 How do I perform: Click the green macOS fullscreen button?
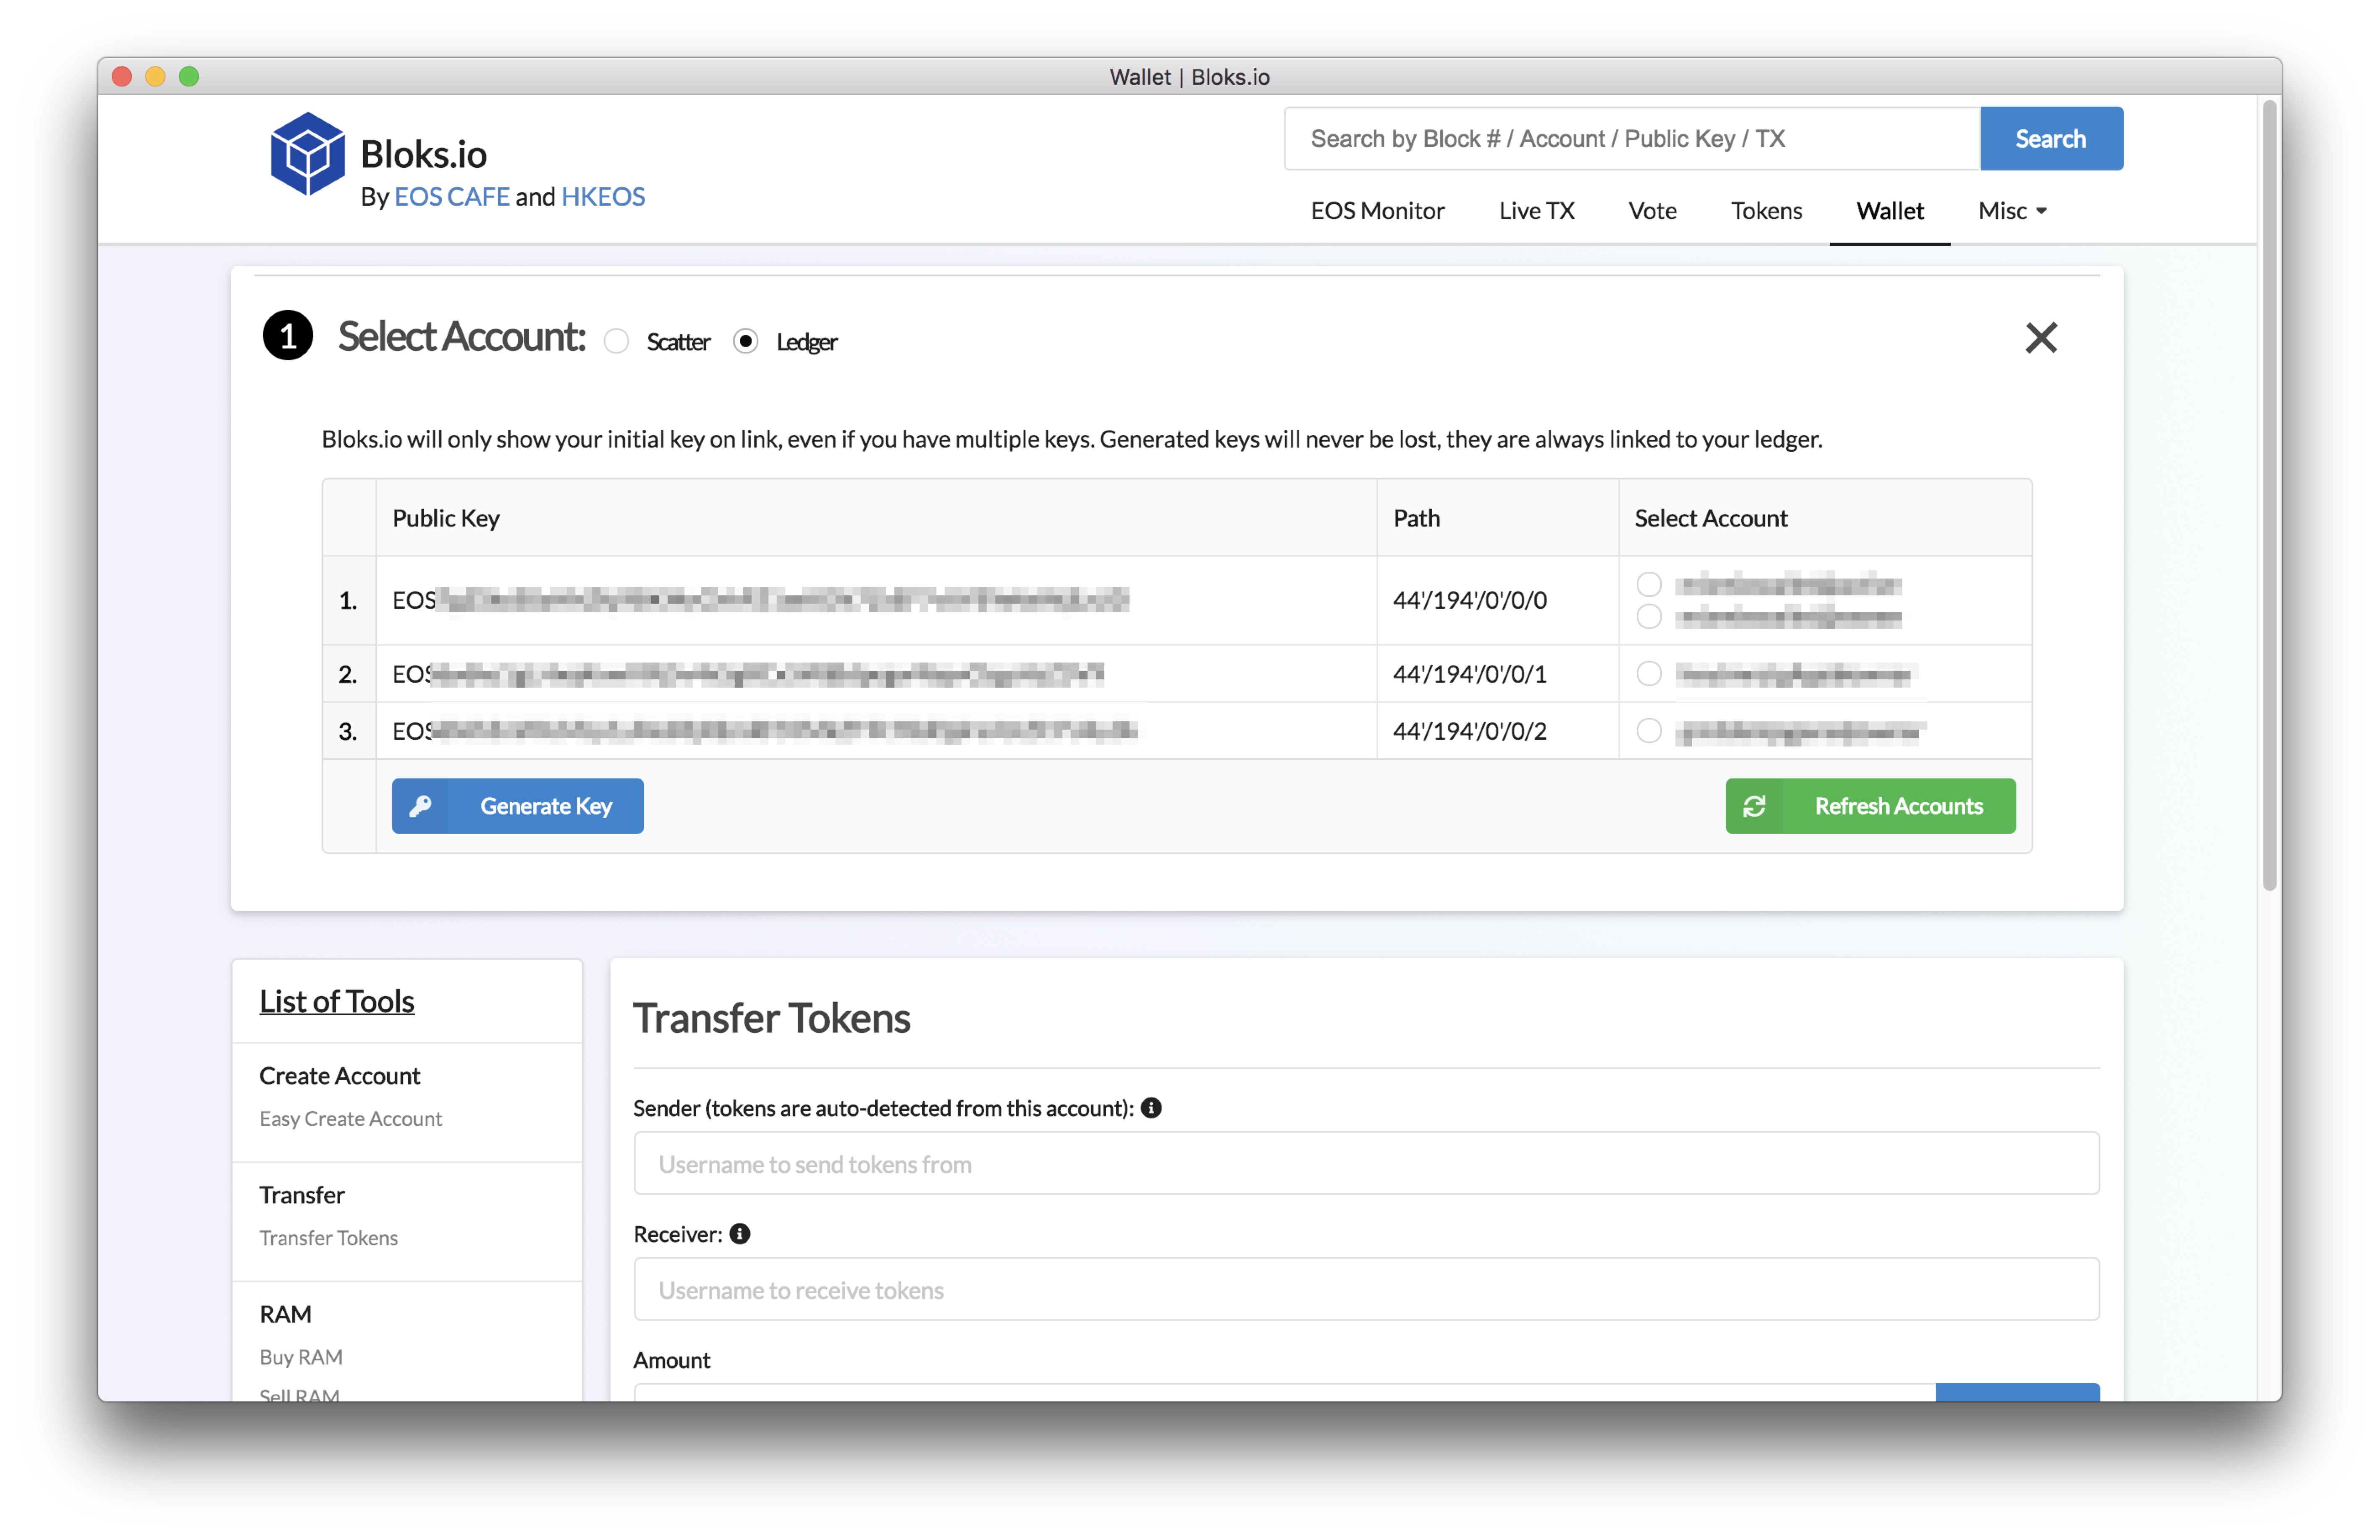(189, 77)
